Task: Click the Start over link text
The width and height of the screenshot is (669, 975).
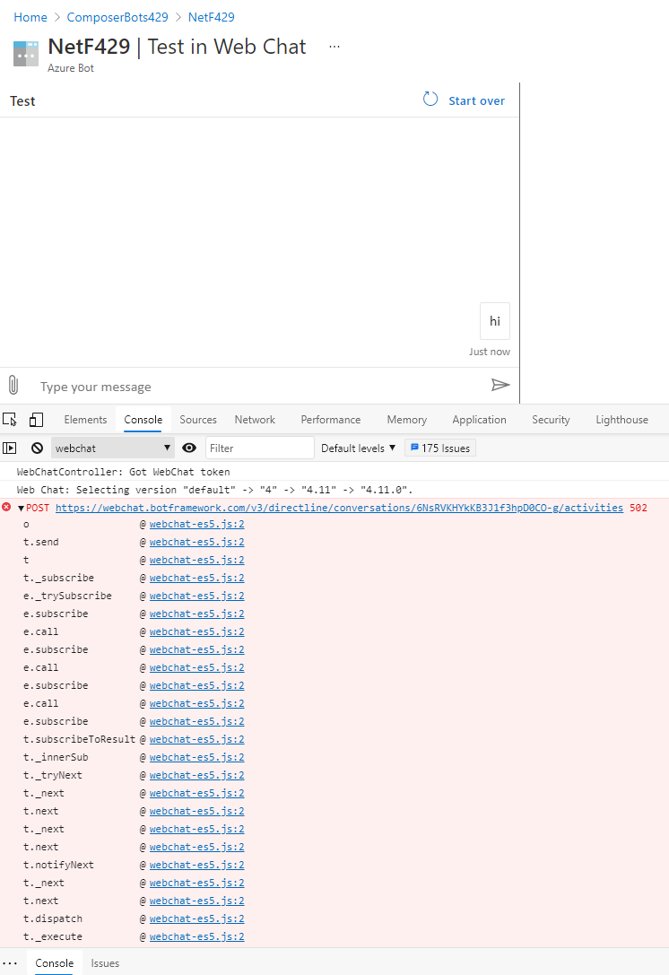Action: point(477,100)
